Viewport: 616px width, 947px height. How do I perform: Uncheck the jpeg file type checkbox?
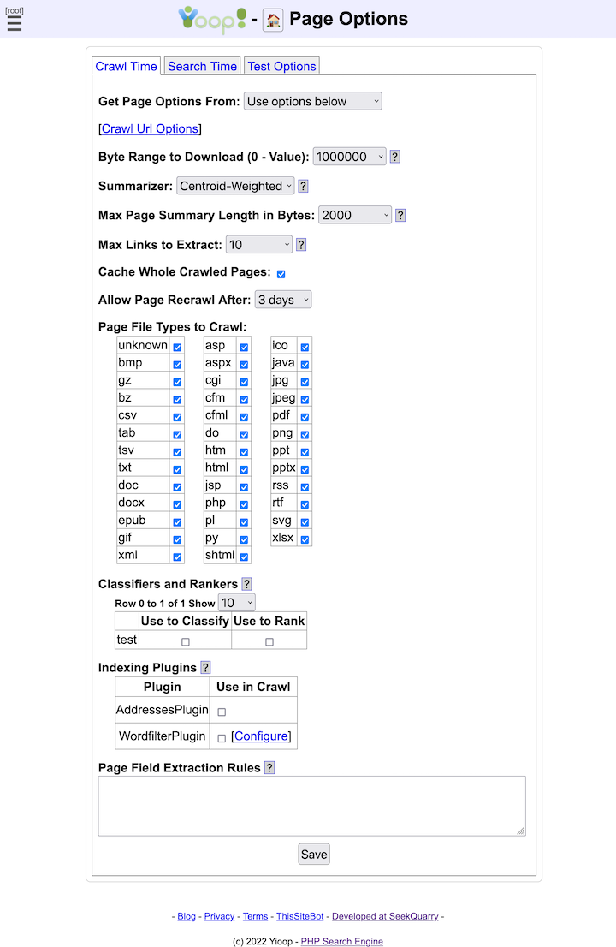pyautogui.click(x=305, y=400)
